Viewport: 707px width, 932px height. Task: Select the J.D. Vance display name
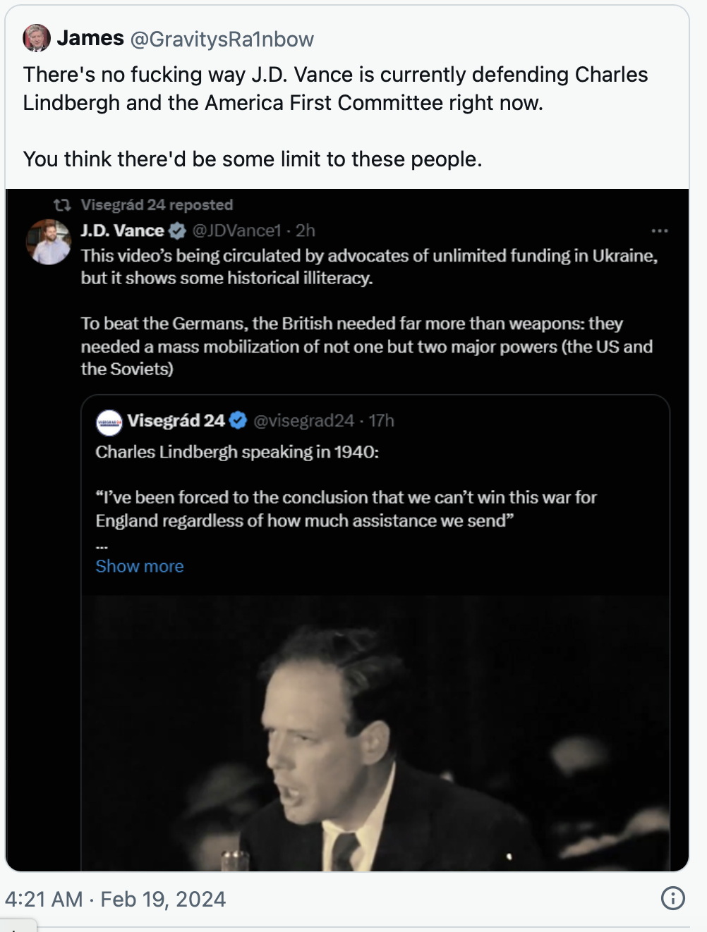point(122,231)
